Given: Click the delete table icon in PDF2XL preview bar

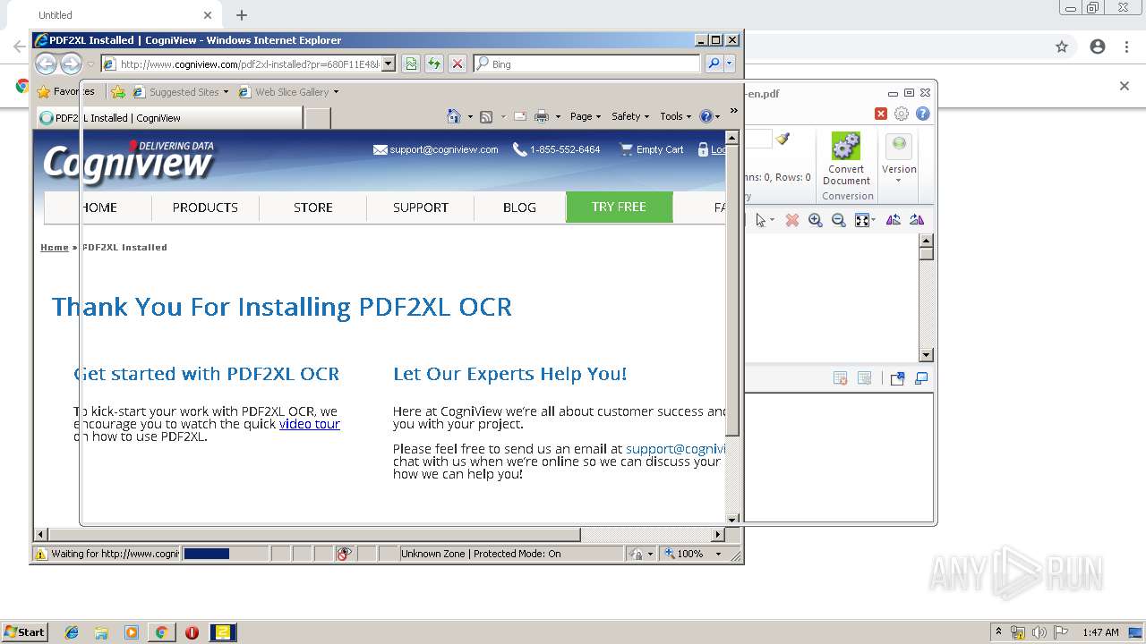Looking at the screenshot, I should pos(841,378).
